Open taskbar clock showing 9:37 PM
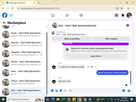 pyautogui.click(x=124, y=99)
